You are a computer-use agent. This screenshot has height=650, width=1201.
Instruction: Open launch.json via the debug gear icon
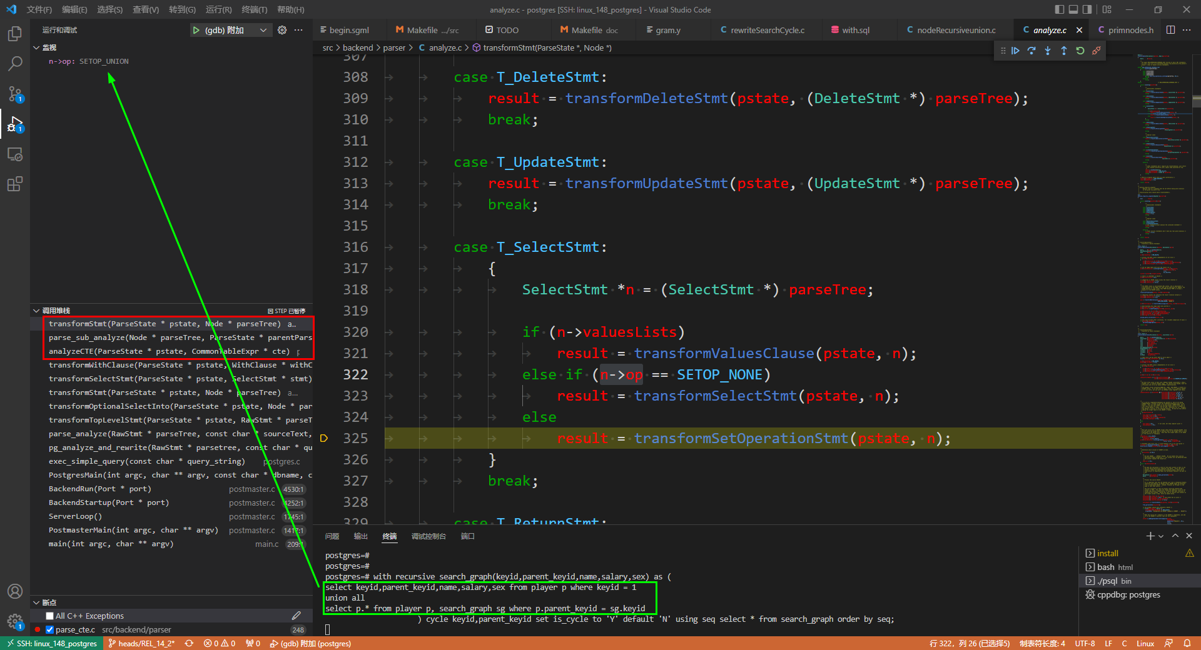click(282, 30)
